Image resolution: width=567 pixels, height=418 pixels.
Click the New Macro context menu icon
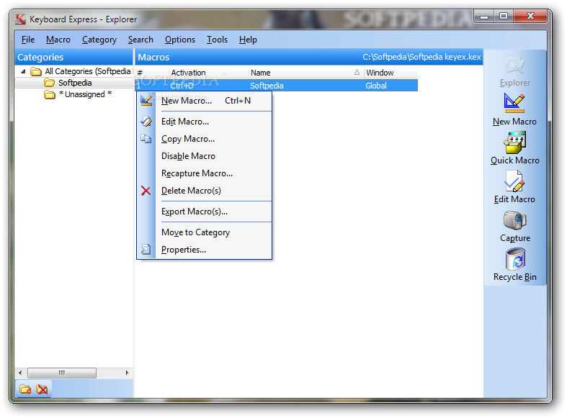coord(146,100)
